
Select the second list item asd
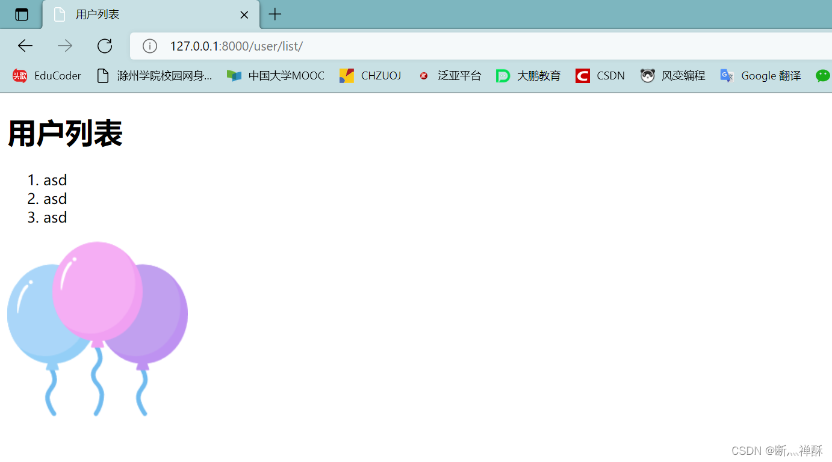pyautogui.click(x=55, y=199)
